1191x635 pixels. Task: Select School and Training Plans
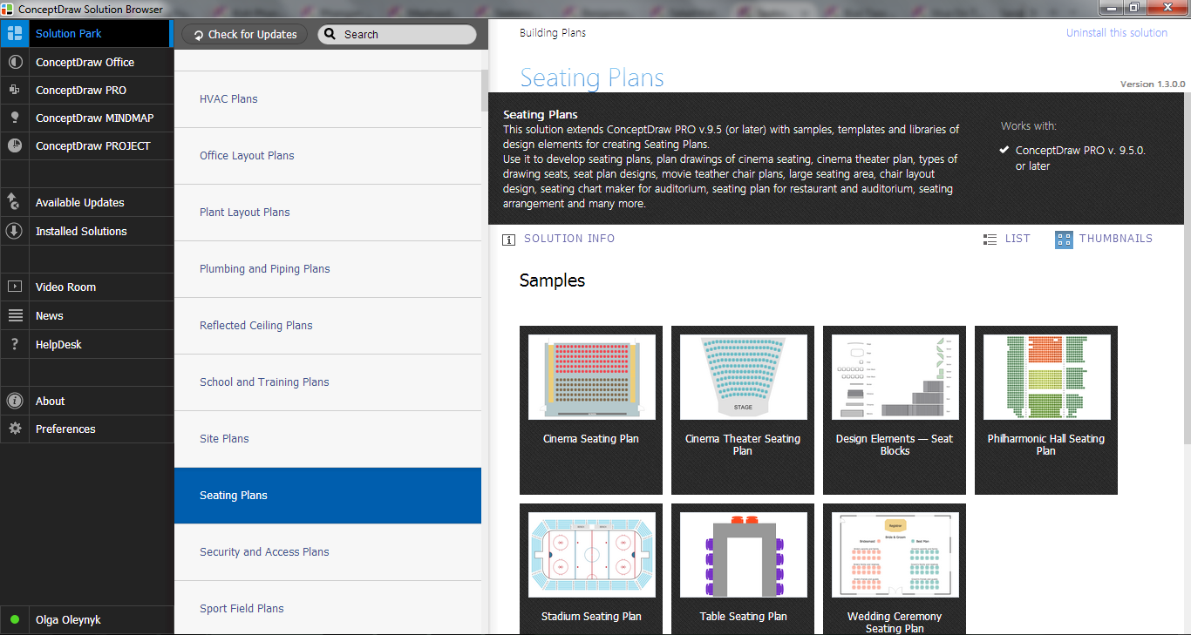pyautogui.click(x=328, y=382)
